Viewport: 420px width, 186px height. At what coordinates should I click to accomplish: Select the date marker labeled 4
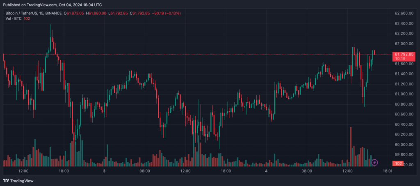click(266, 171)
